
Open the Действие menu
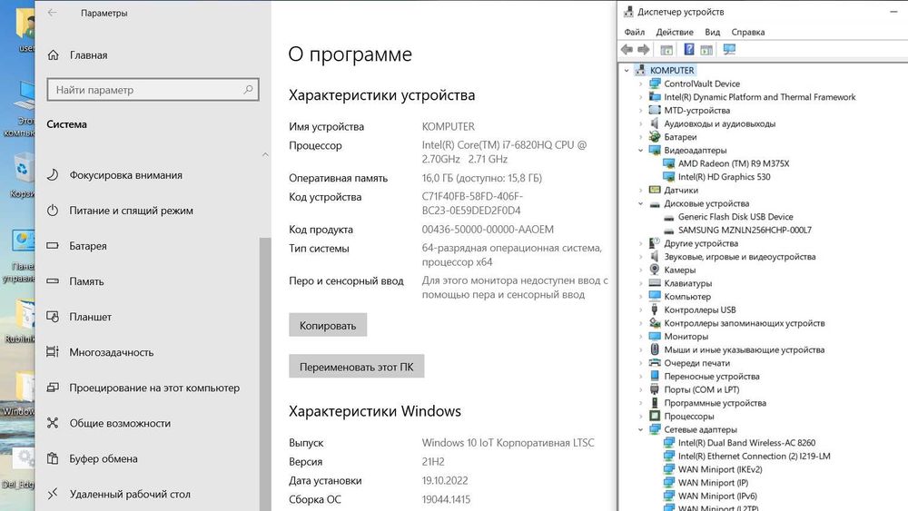(674, 32)
